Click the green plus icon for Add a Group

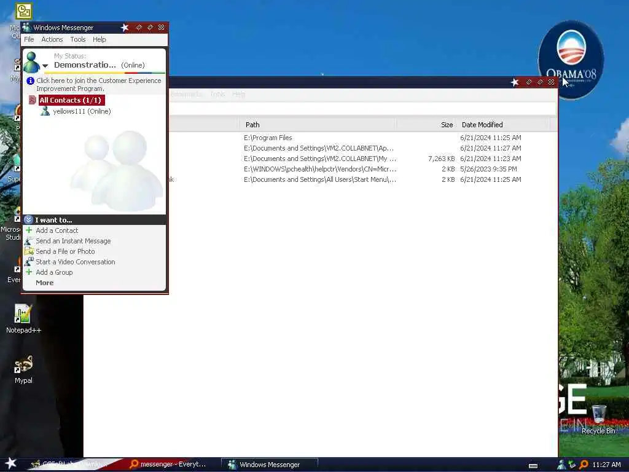(29, 272)
